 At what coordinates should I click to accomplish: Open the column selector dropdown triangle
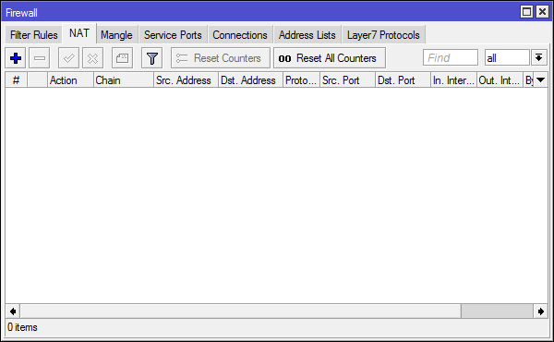coord(540,80)
